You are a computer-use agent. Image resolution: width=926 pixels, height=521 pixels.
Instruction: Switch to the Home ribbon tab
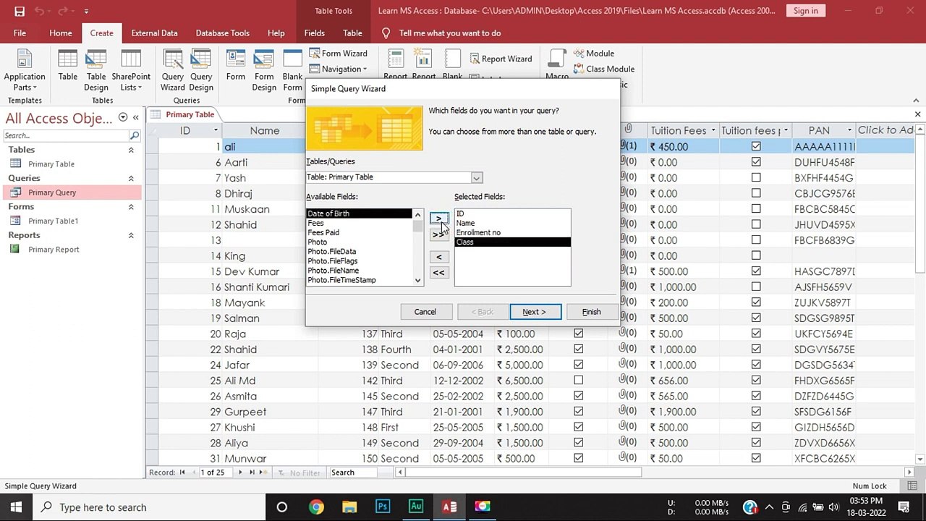coord(61,33)
